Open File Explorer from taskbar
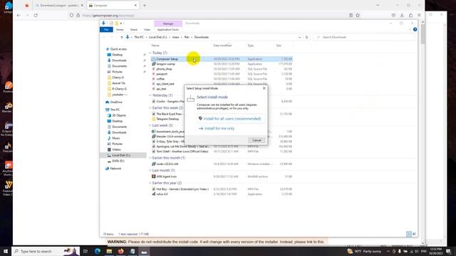 click(x=109, y=251)
